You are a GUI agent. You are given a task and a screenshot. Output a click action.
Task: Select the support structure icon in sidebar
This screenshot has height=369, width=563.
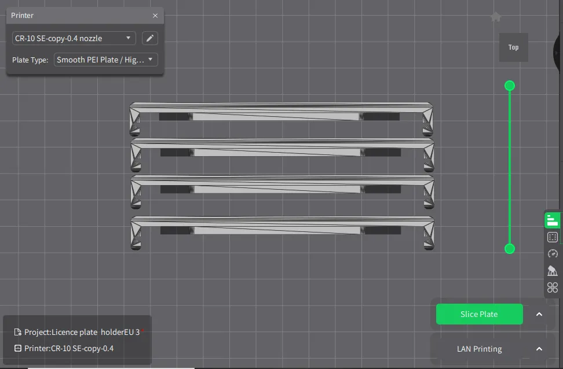(x=552, y=270)
